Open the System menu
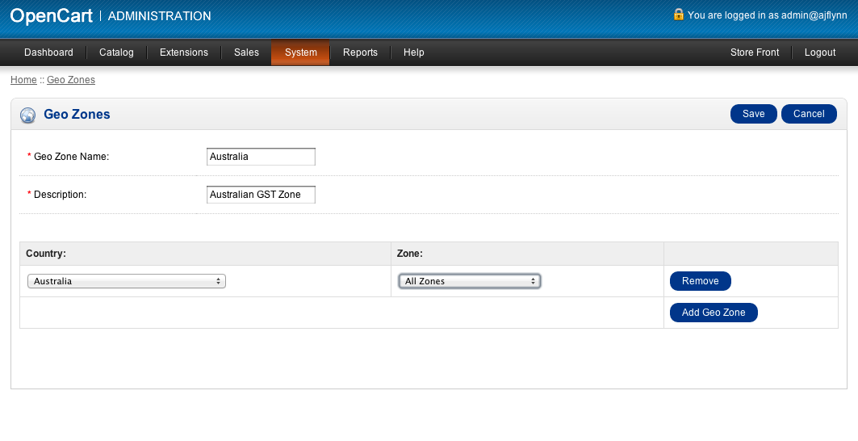This screenshot has width=858, height=441. (x=300, y=52)
